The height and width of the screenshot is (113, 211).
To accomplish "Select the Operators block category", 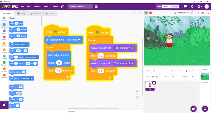I will click(x=4, y=63).
